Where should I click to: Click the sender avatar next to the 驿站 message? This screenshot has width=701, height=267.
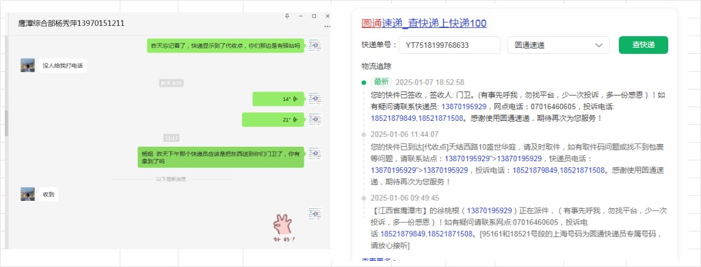coord(315,45)
